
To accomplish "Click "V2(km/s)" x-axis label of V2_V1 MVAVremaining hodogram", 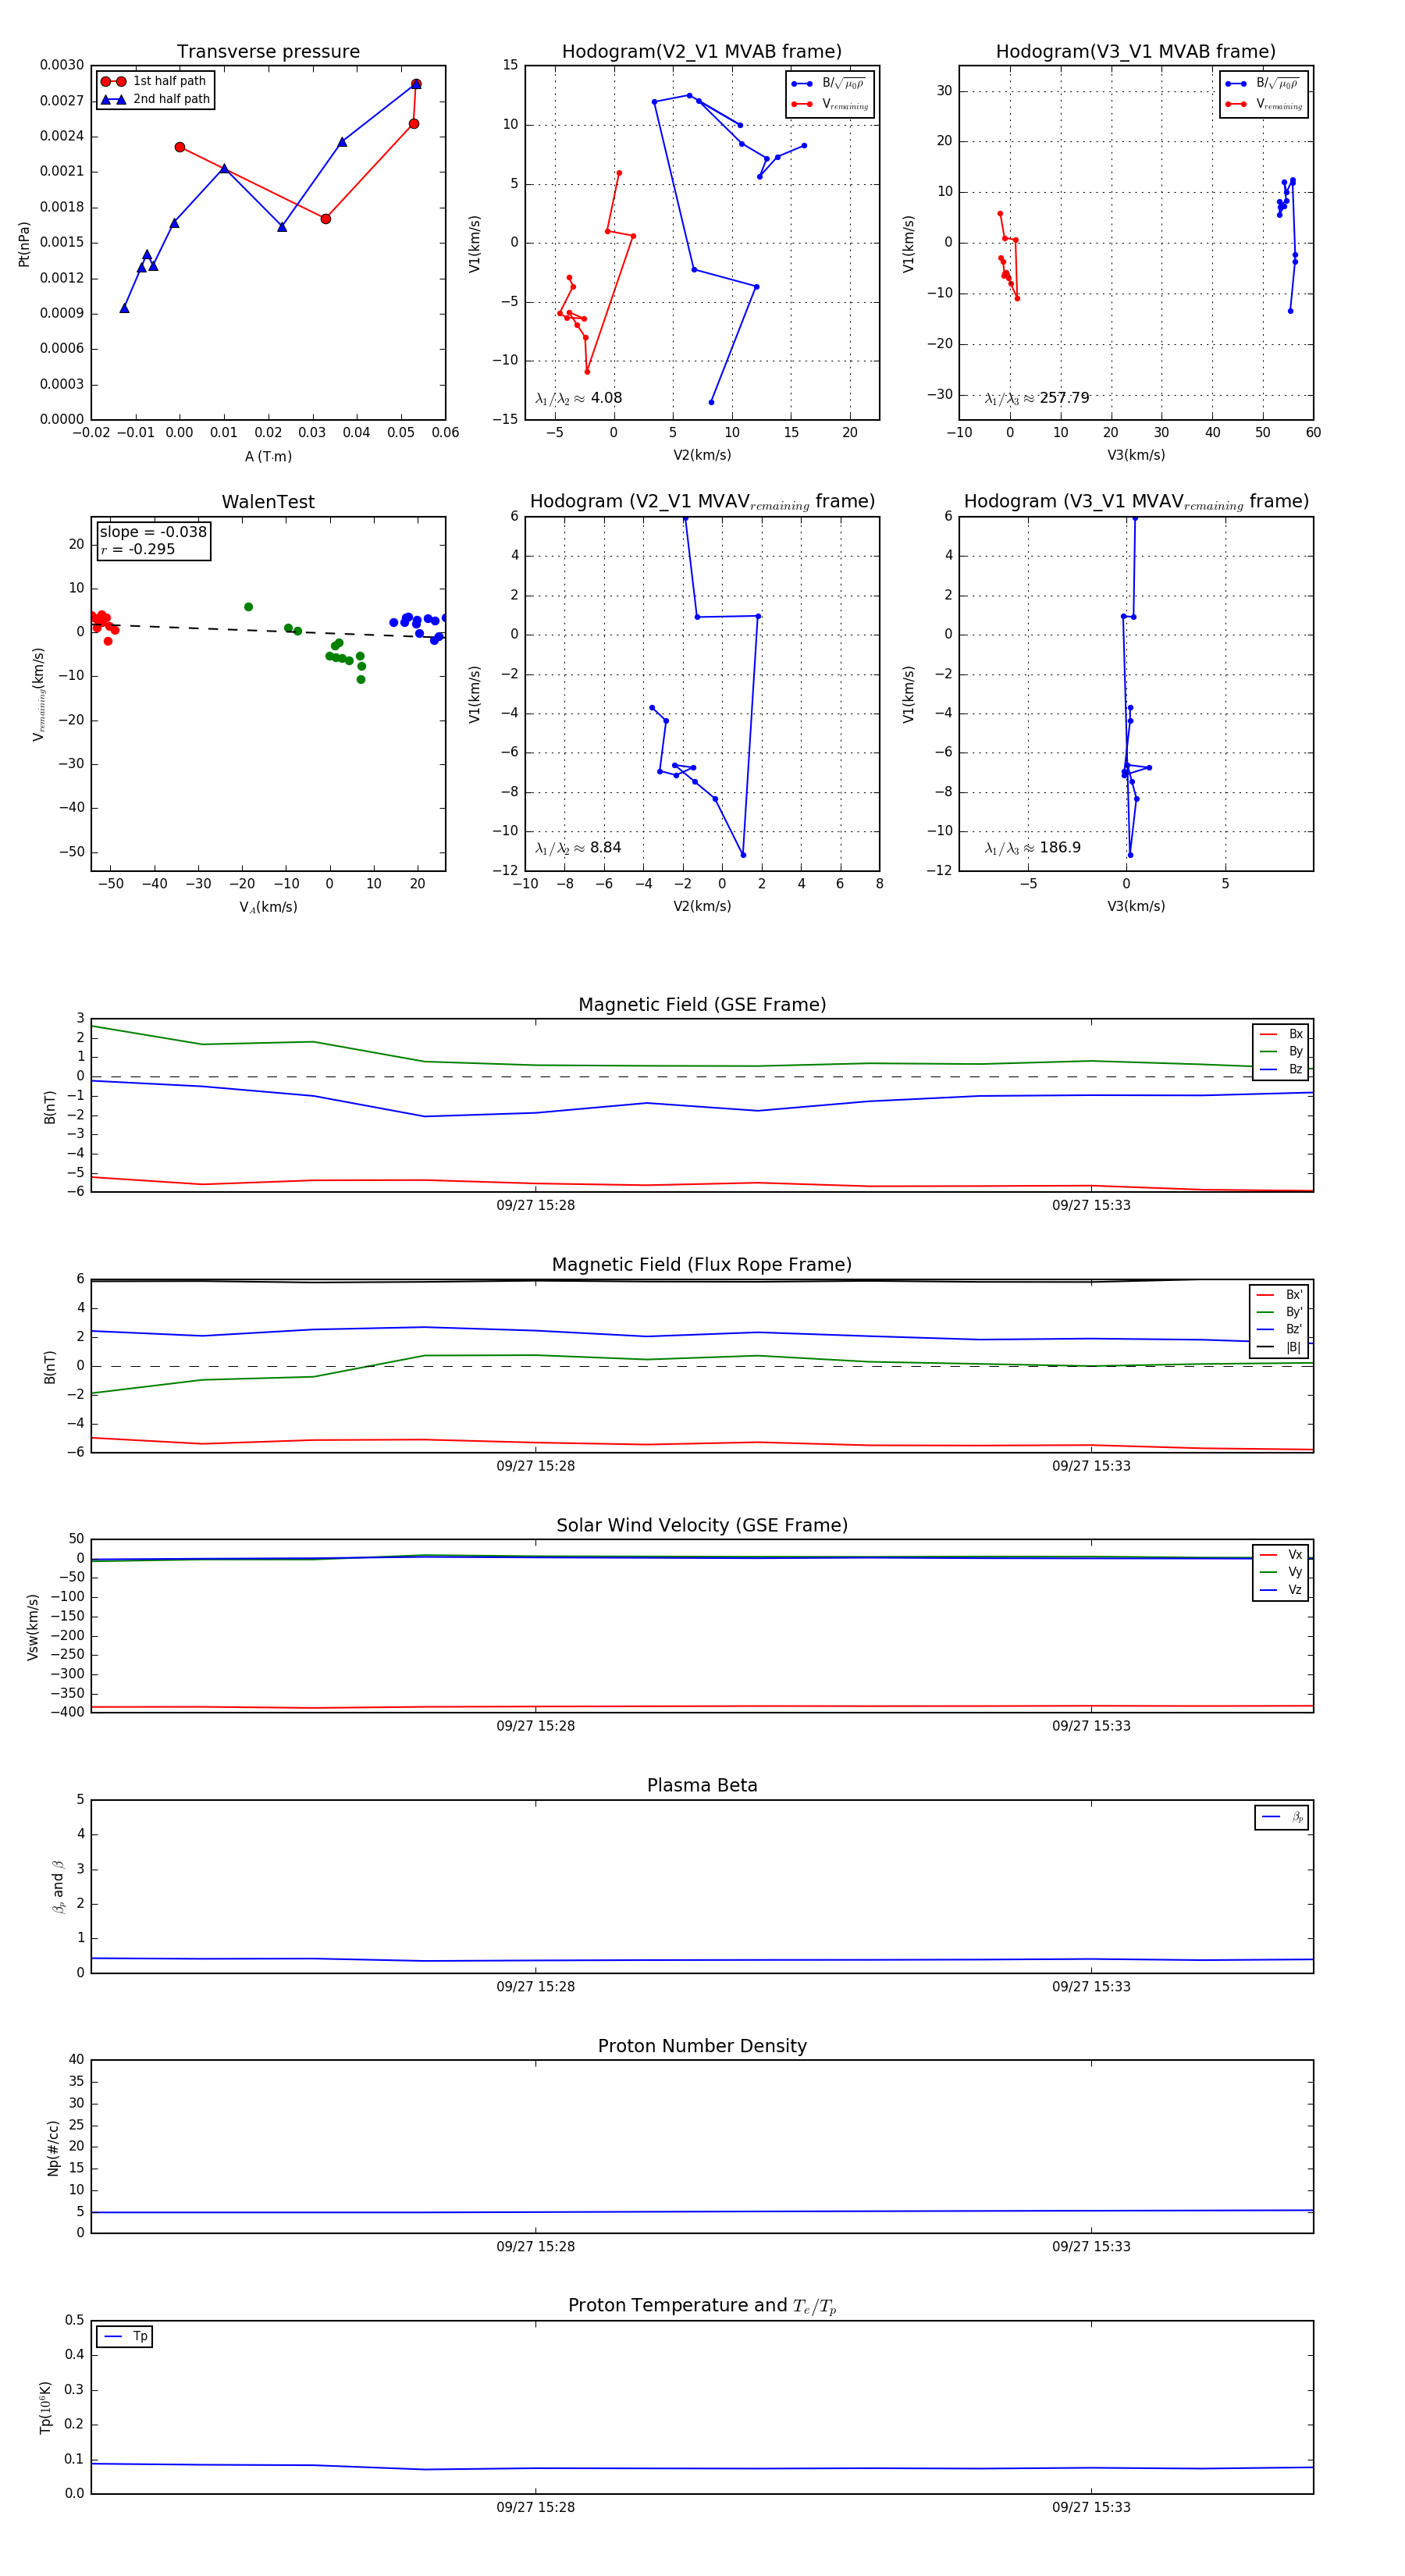I will [702, 906].
